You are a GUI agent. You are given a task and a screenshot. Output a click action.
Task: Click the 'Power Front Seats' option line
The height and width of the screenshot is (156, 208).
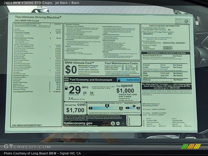[x=37, y=55]
